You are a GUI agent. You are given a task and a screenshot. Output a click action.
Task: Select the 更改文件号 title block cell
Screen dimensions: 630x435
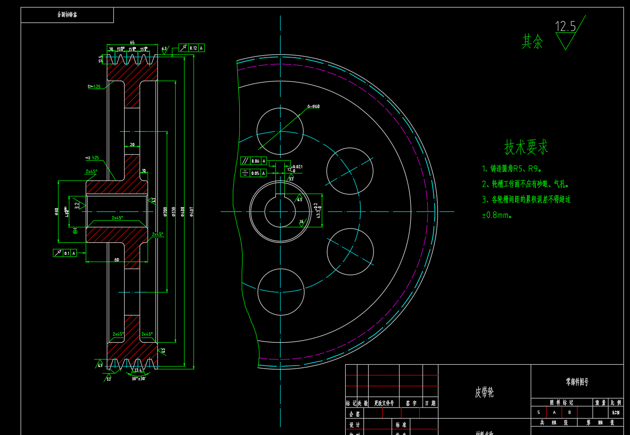pyautogui.click(x=383, y=403)
